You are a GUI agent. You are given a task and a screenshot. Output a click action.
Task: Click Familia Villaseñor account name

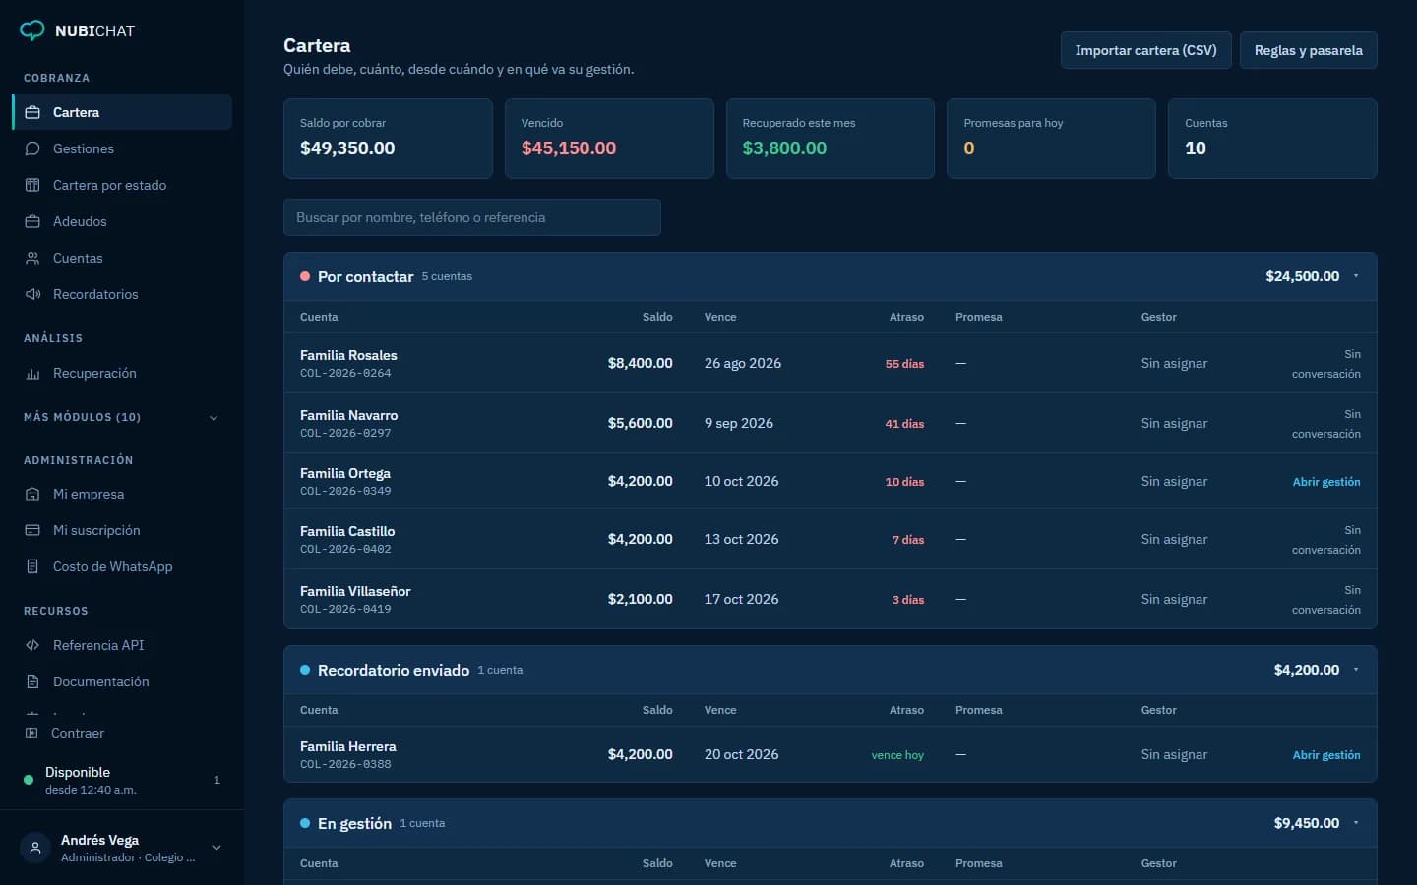pyautogui.click(x=355, y=591)
